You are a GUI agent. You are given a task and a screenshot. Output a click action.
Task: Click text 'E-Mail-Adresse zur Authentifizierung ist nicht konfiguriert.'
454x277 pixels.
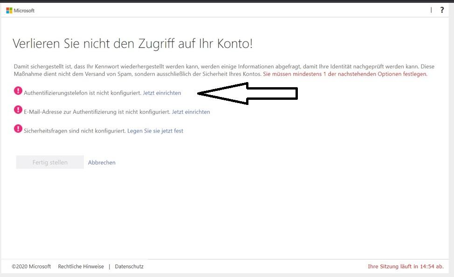click(97, 112)
